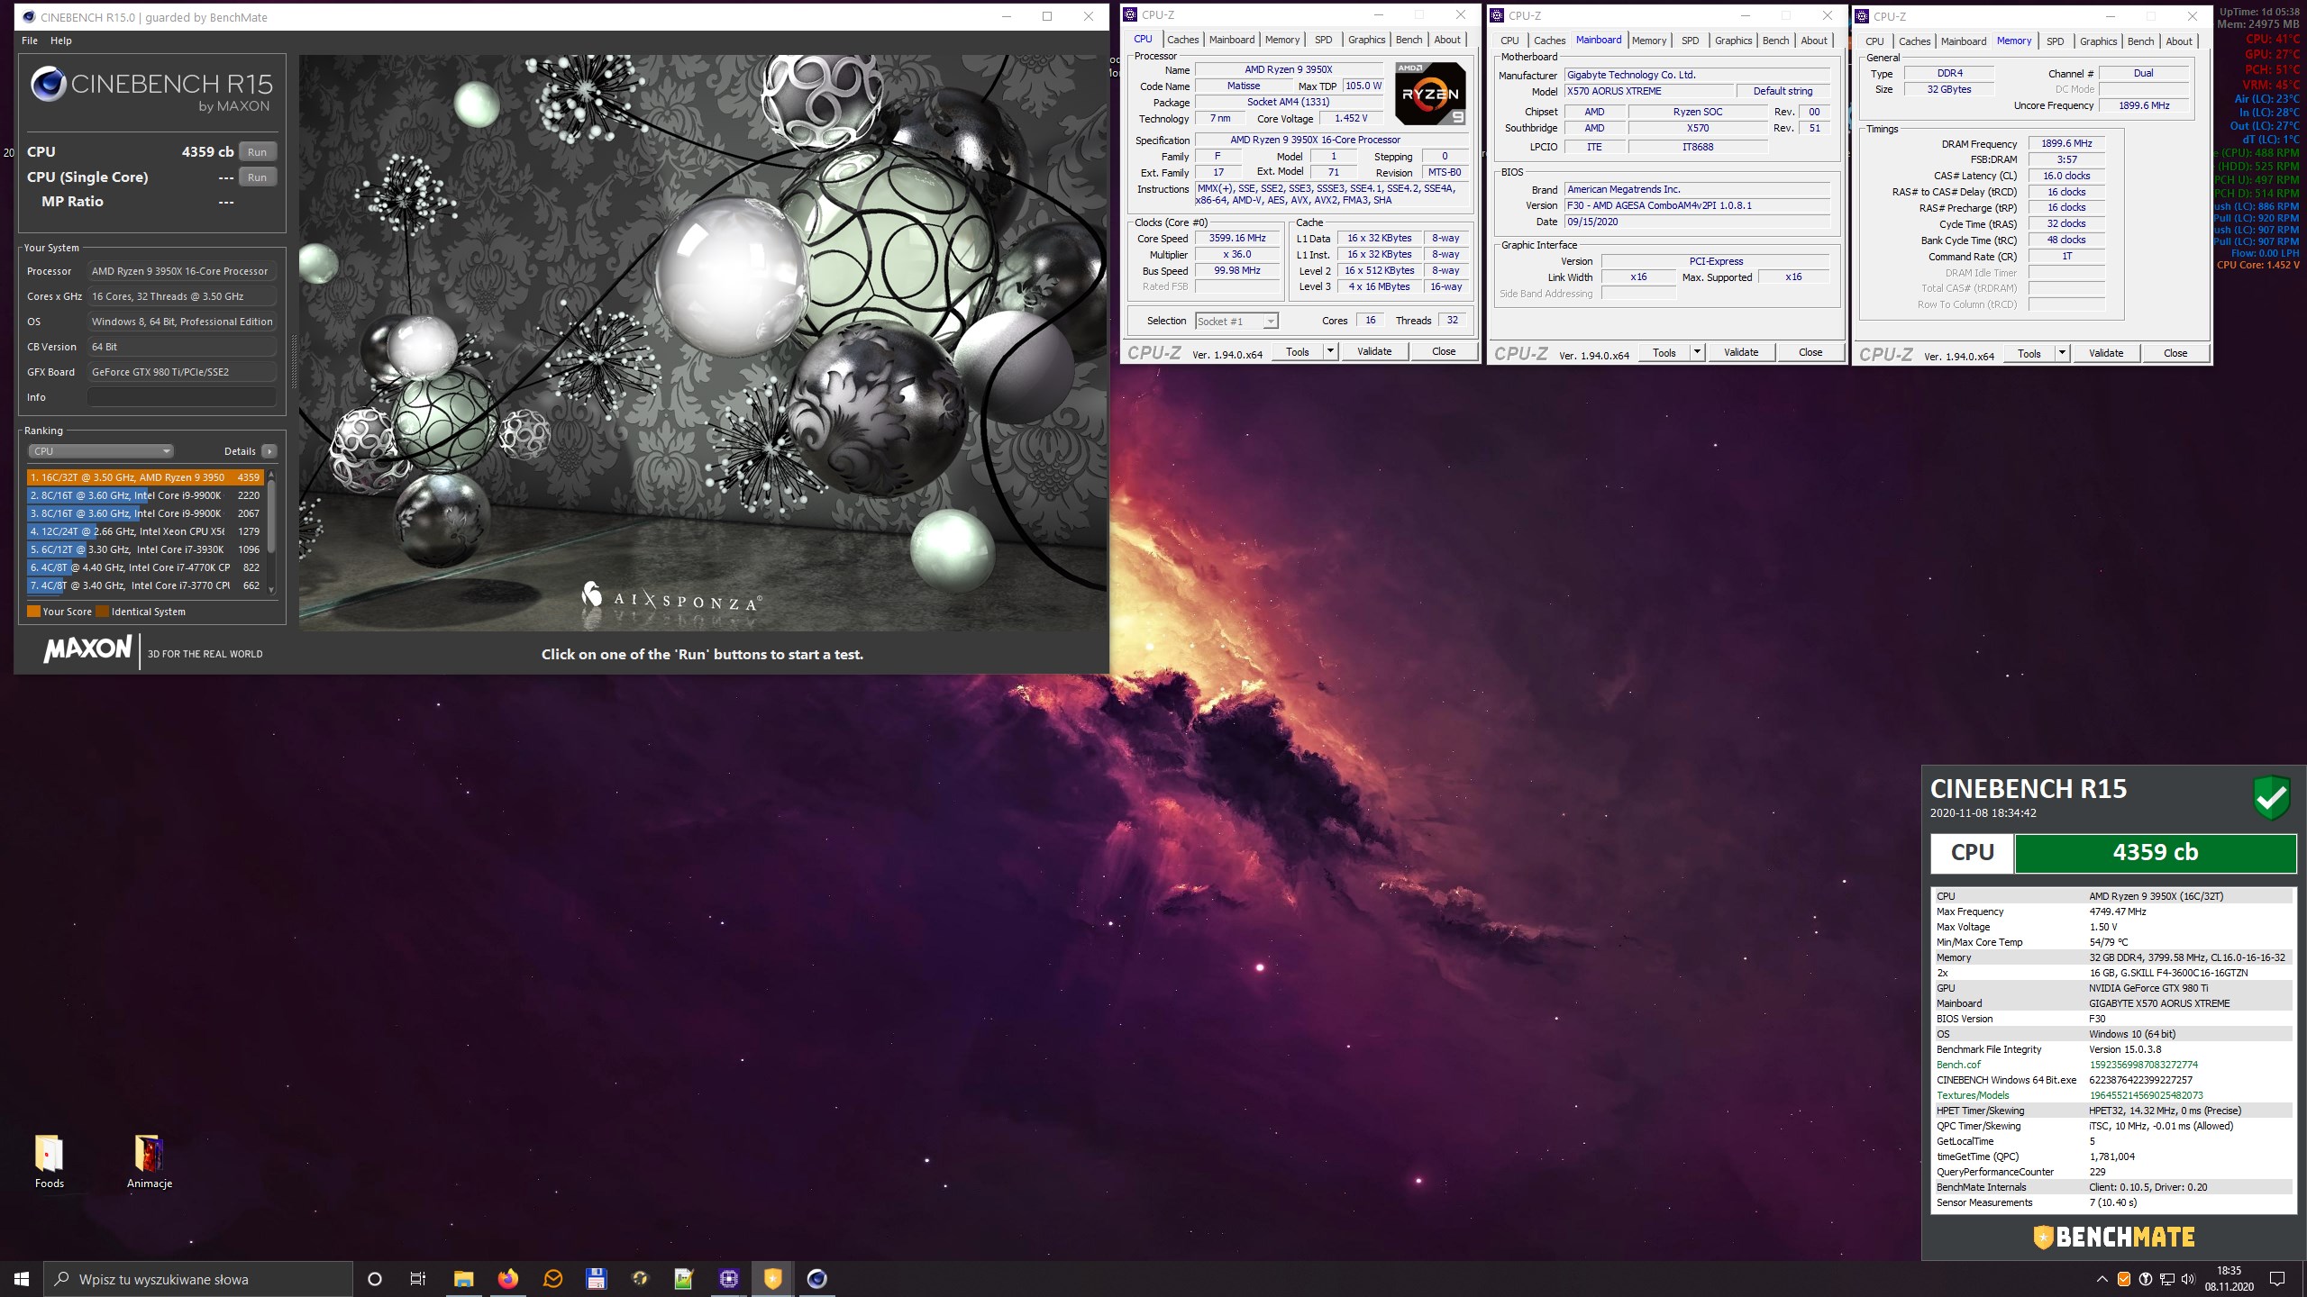Switch to About tab in second CPU-Z window
This screenshot has height=1297, width=2307.
click(x=1814, y=41)
